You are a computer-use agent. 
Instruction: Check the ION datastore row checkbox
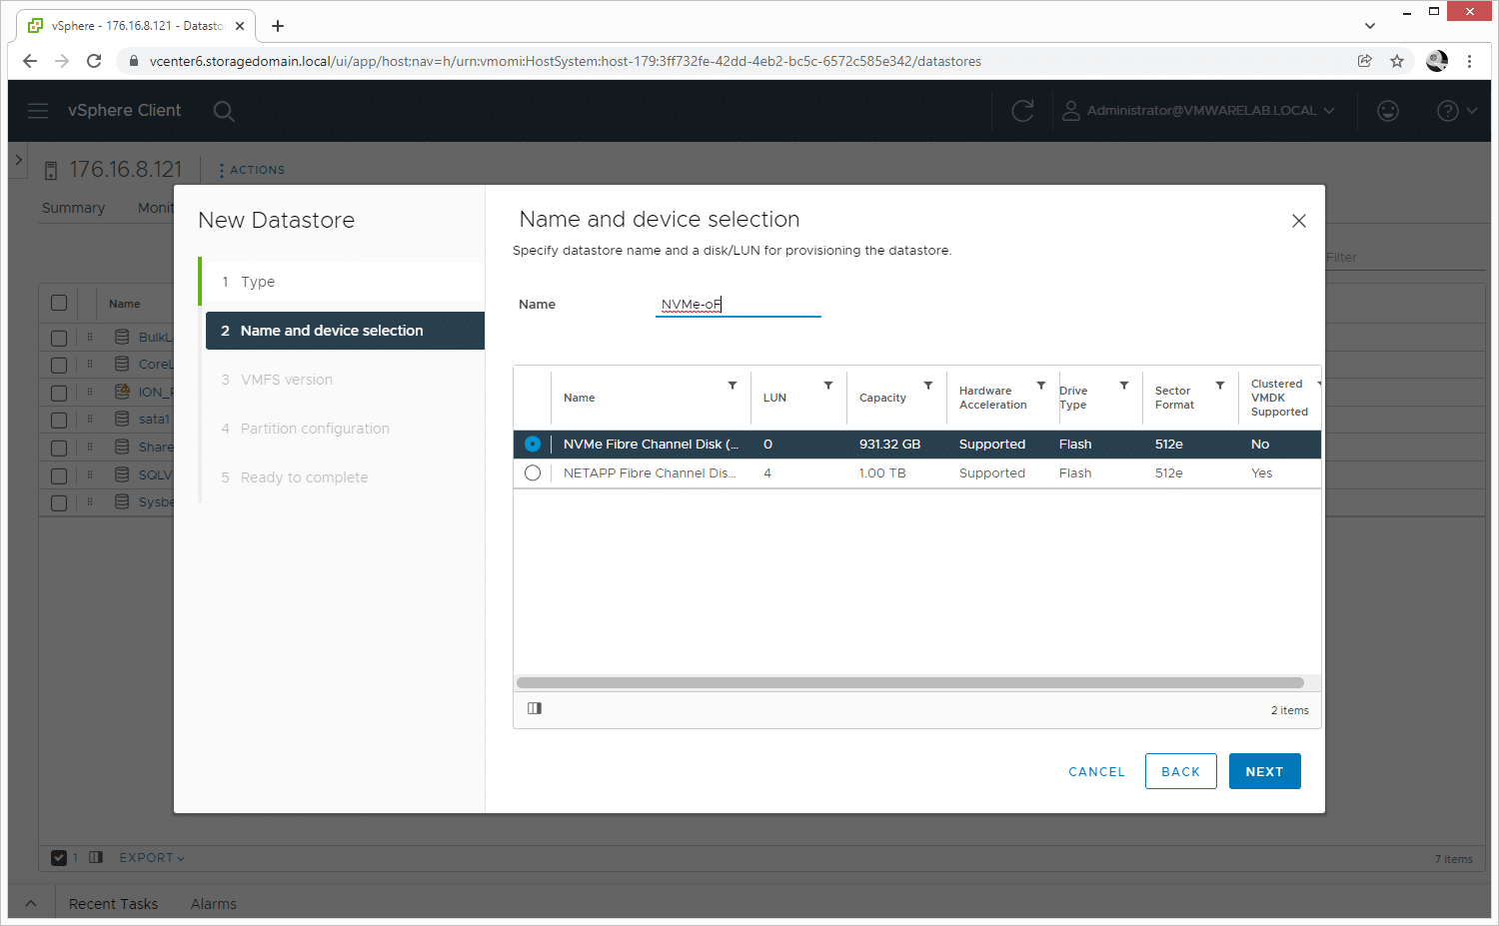coord(59,393)
